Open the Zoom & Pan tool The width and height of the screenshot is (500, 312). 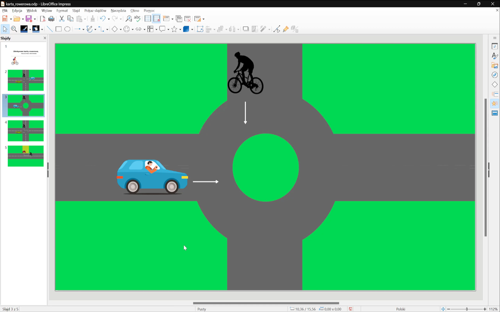pos(14,29)
